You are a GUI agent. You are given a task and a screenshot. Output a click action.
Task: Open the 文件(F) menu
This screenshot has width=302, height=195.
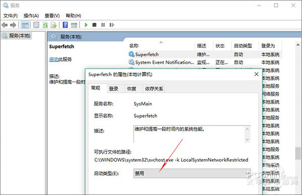coord(11,16)
